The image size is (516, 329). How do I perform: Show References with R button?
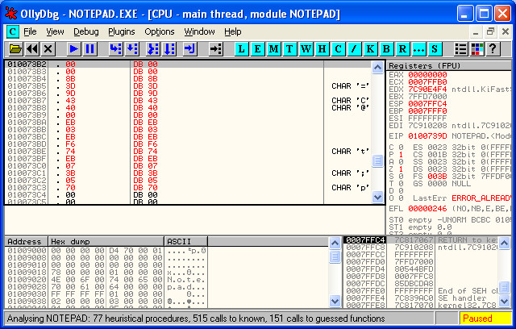pyautogui.click(x=402, y=49)
